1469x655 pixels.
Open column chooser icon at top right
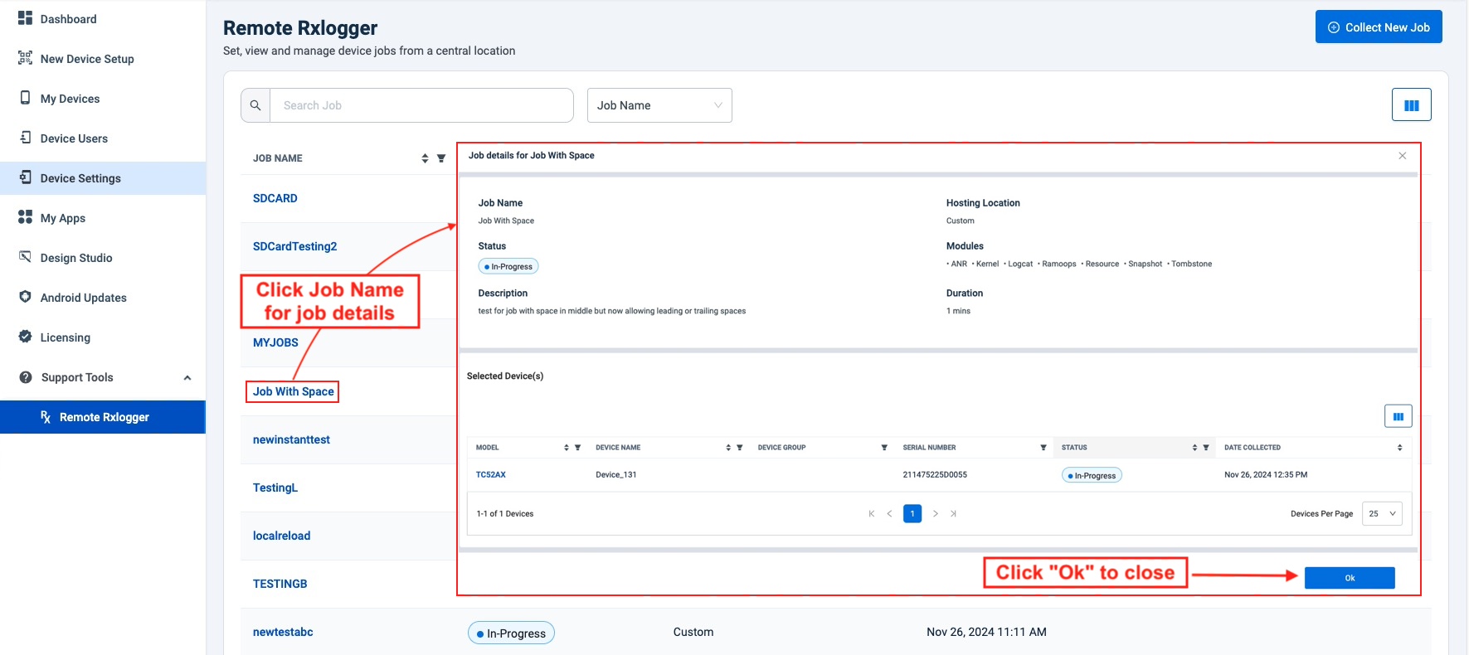click(x=1411, y=105)
